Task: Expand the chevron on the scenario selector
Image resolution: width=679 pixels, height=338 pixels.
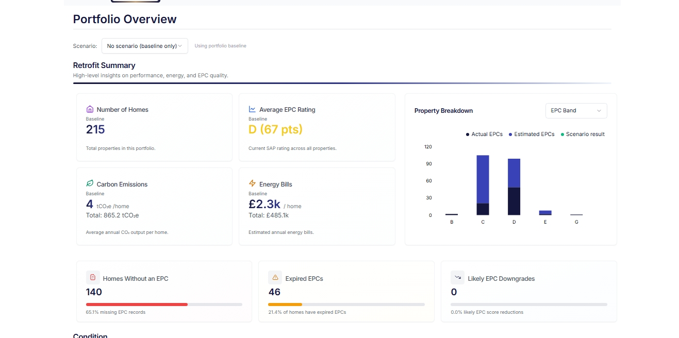Action: click(x=181, y=46)
